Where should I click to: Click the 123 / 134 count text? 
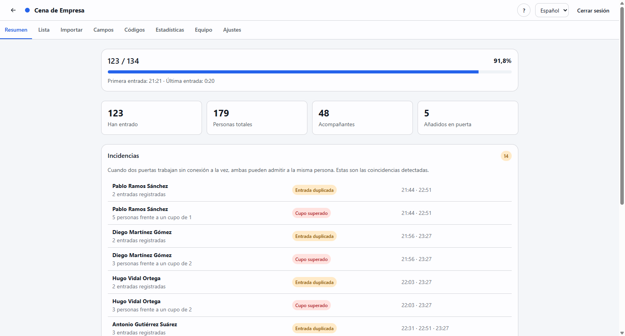coord(123,61)
